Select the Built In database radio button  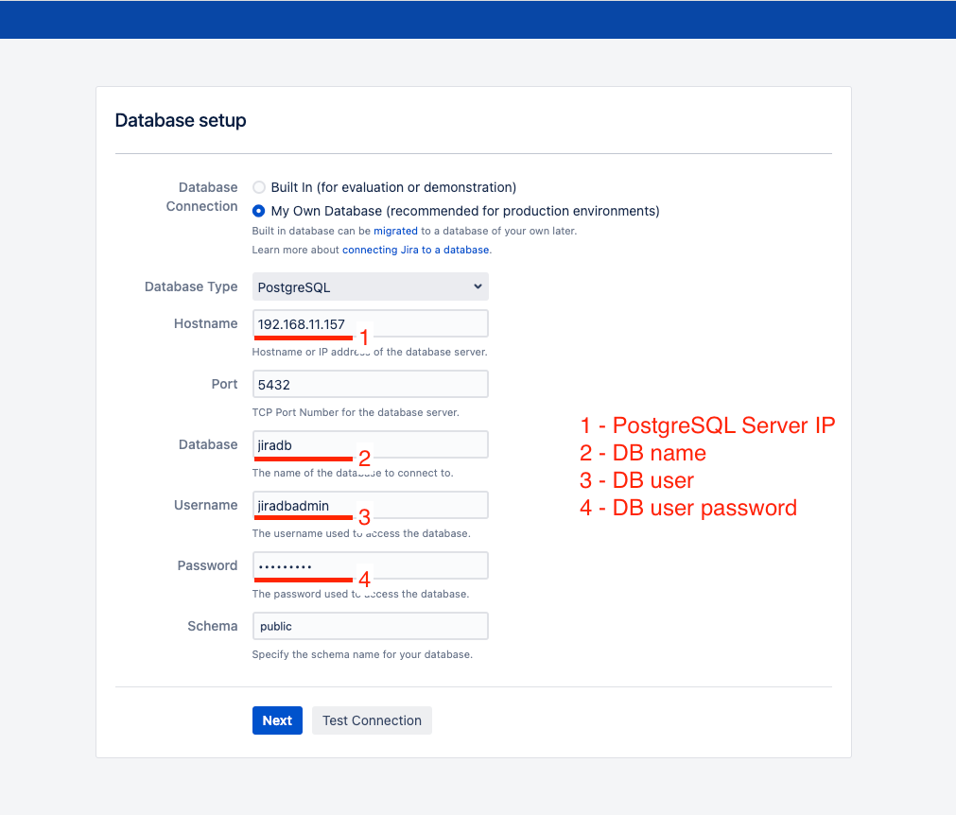click(x=258, y=187)
